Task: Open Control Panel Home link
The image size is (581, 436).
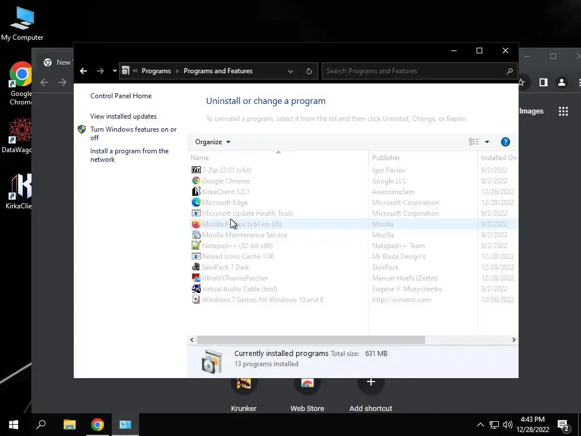Action: tap(121, 95)
